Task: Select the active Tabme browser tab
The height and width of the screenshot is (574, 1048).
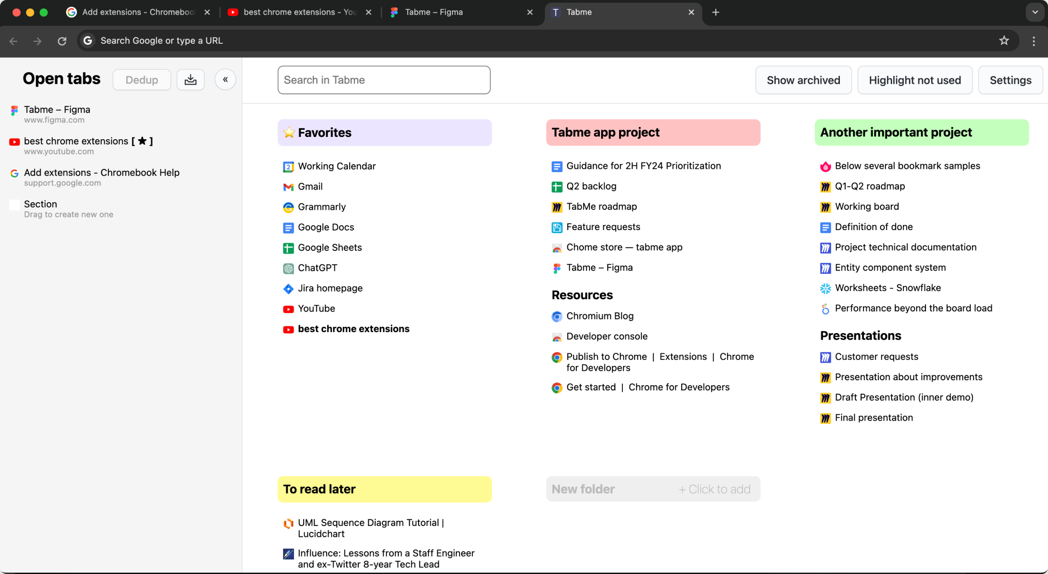Action: pos(623,12)
